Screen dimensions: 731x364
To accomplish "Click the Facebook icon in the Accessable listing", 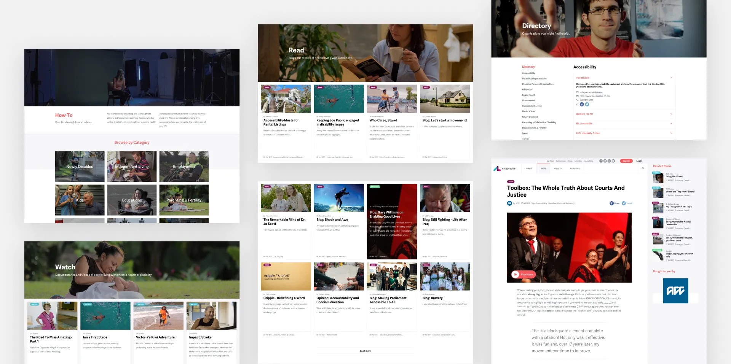I will pyautogui.click(x=582, y=104).
